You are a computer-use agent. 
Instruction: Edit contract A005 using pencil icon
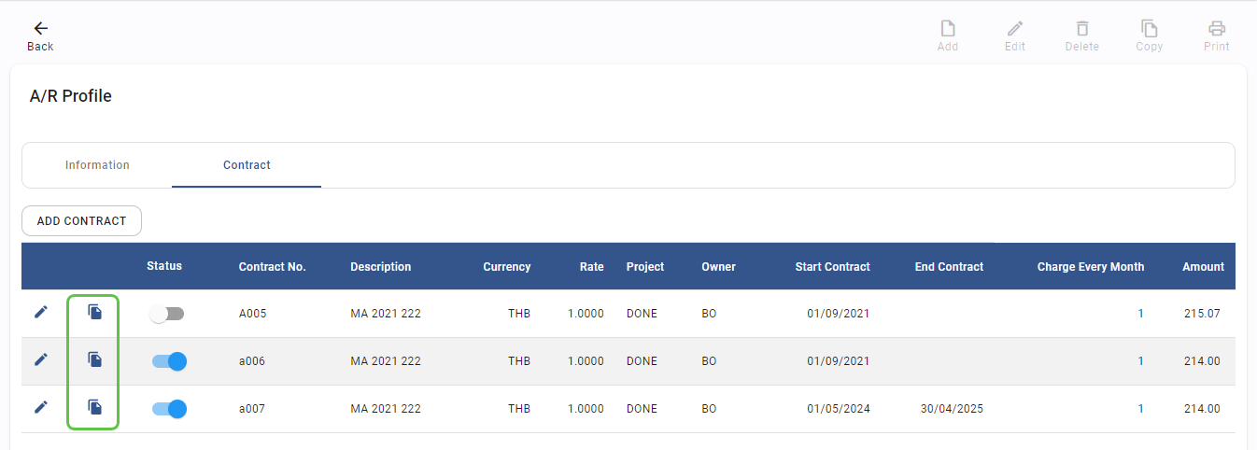pyautogui.click(x=41, y=313)
